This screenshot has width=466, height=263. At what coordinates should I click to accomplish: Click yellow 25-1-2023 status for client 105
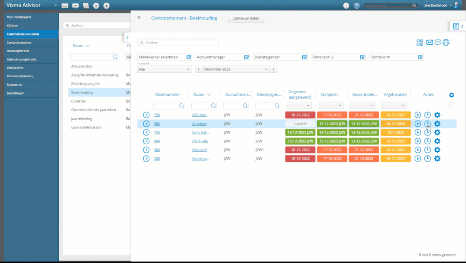[x=396, y=132]
